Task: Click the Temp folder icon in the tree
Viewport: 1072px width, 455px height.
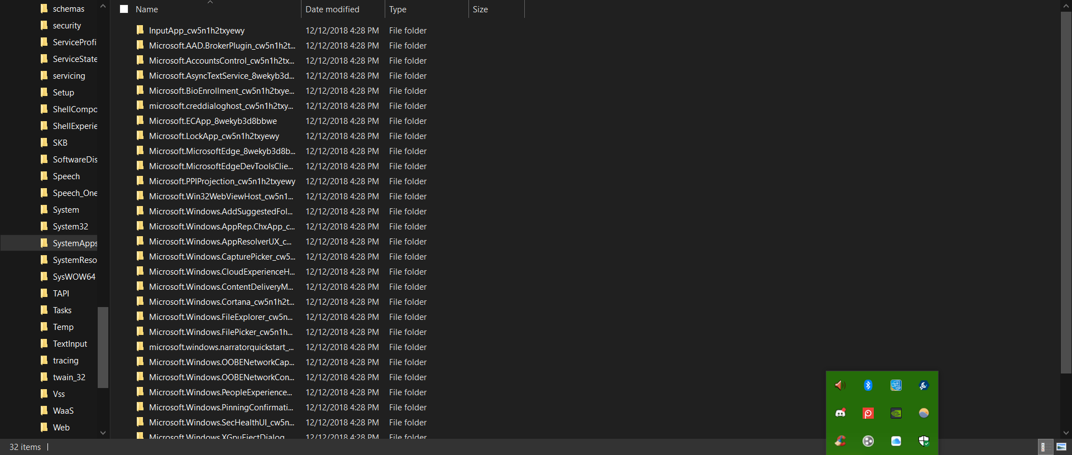Action: [x=44, y=327]
